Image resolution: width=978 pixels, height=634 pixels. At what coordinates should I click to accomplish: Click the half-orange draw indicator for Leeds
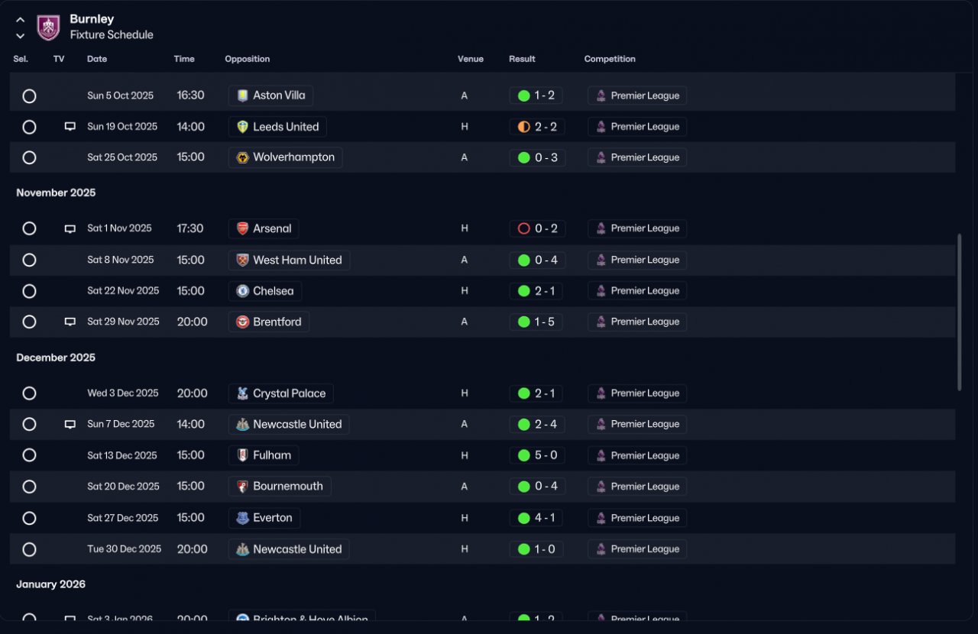pos(523,127)
